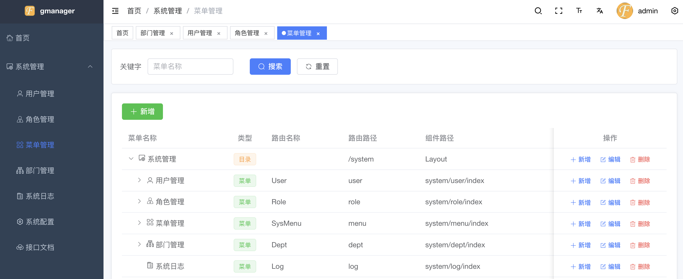Collapse the 系统管理 sidebar submenu

90,67
